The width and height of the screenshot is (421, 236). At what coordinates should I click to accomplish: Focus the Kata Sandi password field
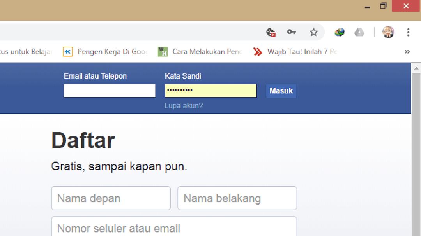[211, 91]
